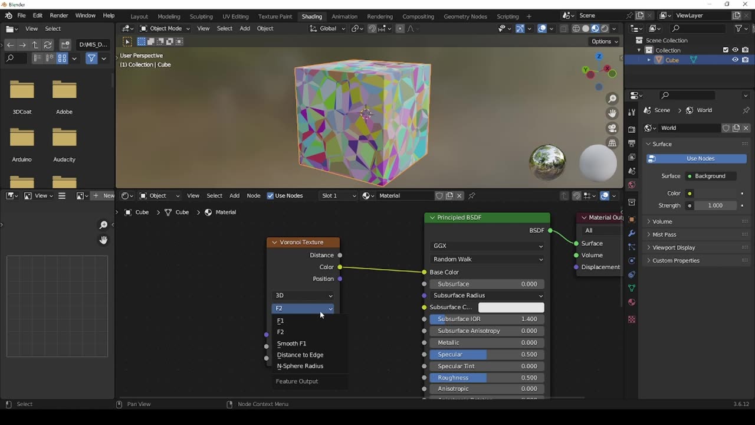Refresh the file browser listing
Image resolution: width=755 pixels, height=425 pixels.
(x=48, y=44)
